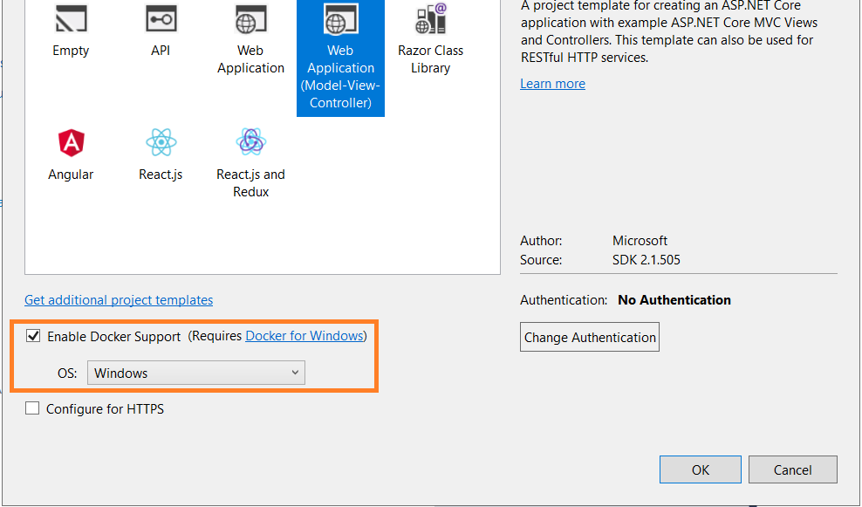The width and height of the screenshot is (862, 507).
Task: Click the "Author:" label
Action: [541, 241]
